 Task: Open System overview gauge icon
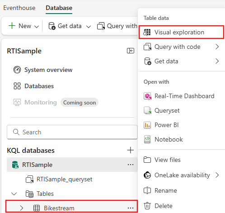pos(17,70)
